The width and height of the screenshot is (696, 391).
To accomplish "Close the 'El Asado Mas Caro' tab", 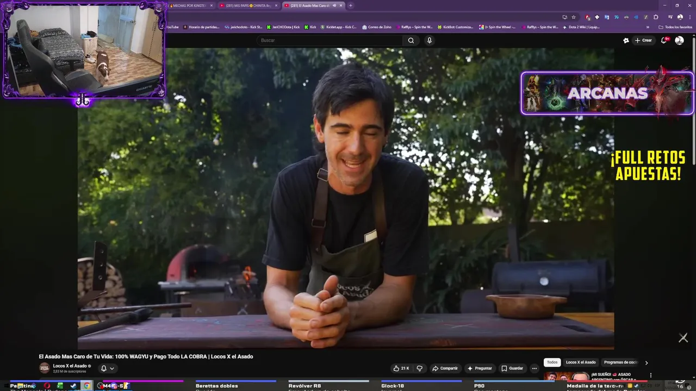I will 341,5.
